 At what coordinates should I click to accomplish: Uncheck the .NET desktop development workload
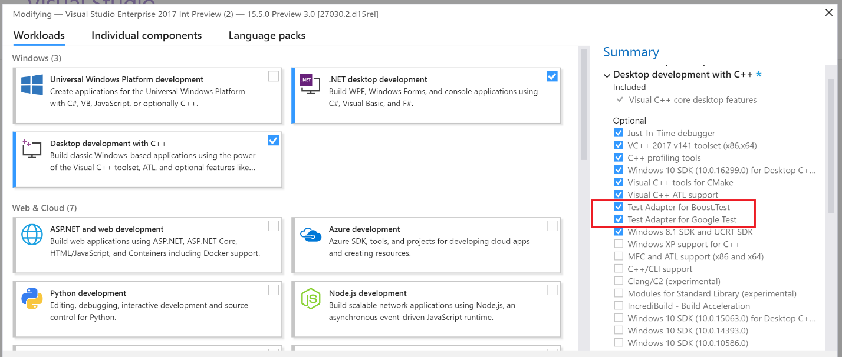[x=552, y=76]
